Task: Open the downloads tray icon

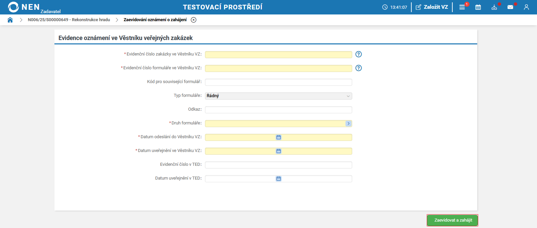Action: click(494, 7)
